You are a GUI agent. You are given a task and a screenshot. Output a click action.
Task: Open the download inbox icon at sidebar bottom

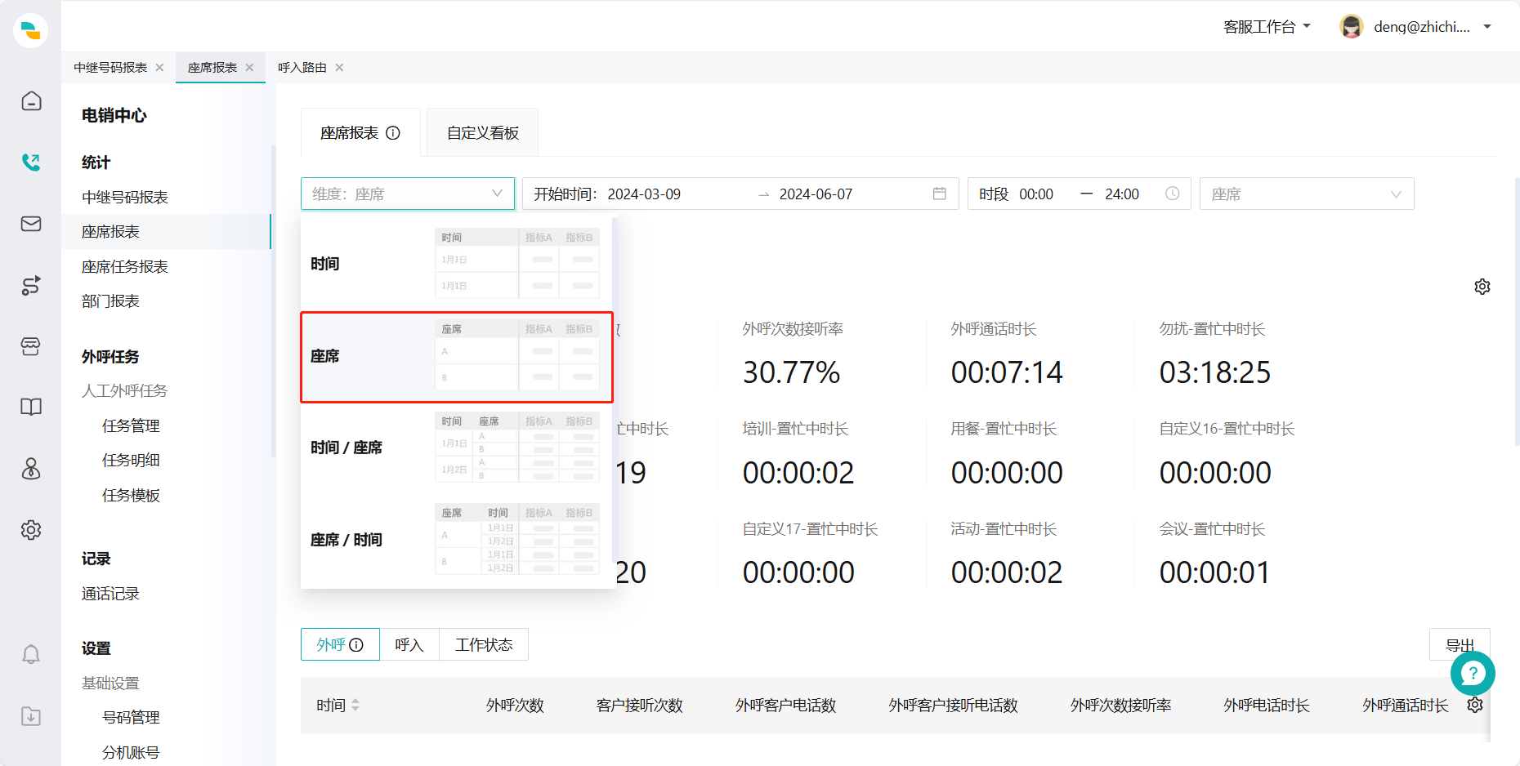pos(31,716)
